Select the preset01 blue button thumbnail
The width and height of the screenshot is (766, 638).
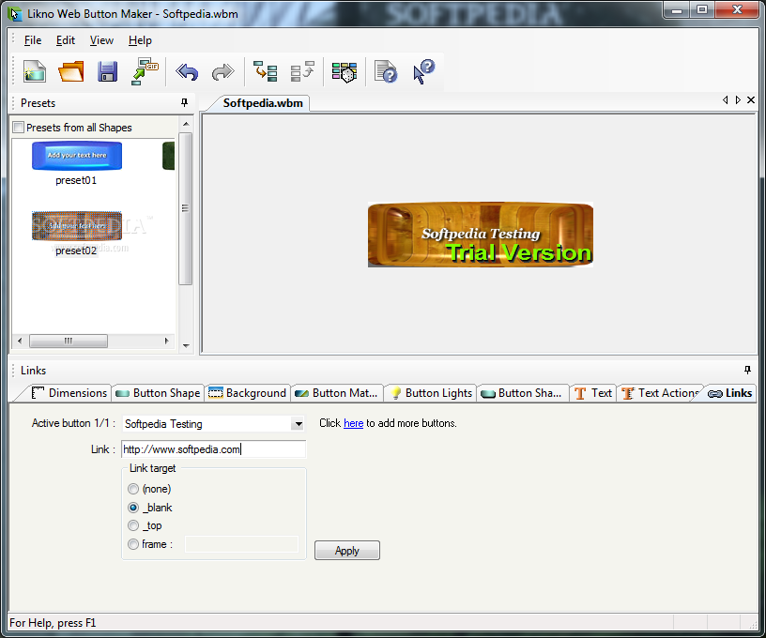point(77,156)
